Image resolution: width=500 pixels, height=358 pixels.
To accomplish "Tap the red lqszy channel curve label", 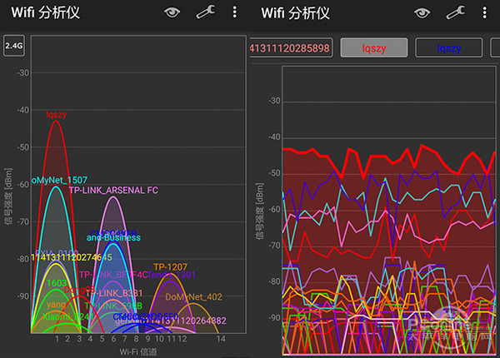I will click(56, 114).
